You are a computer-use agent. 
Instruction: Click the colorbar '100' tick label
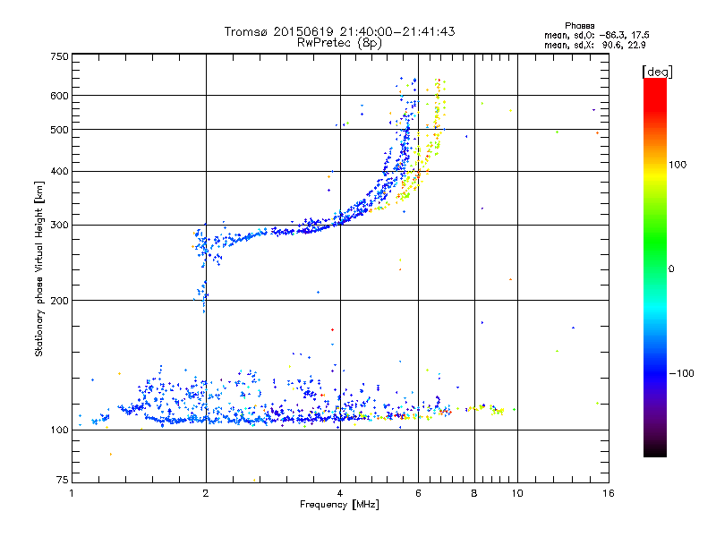pos(678,165)
